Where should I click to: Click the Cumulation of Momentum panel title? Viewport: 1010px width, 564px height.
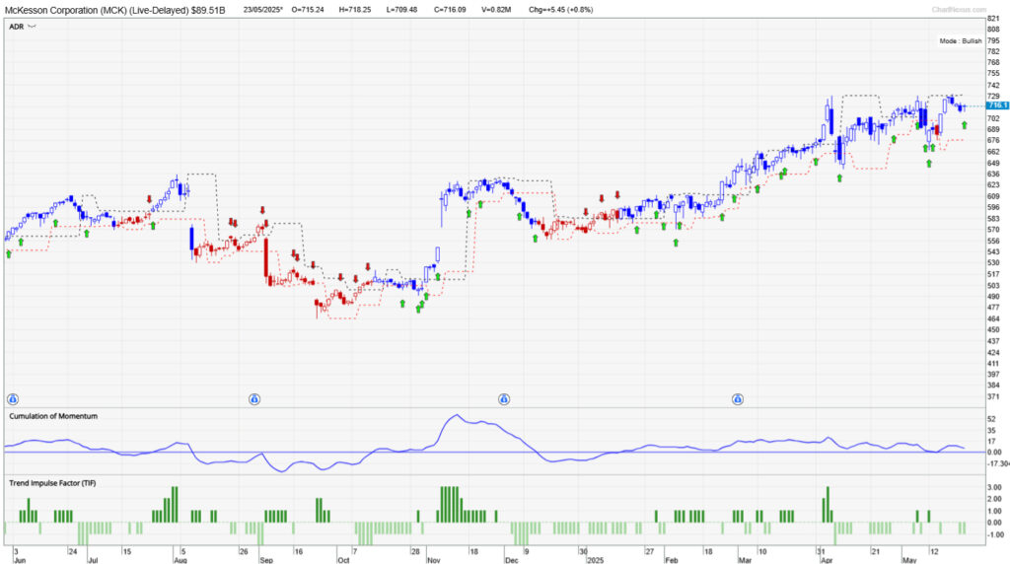point(53,416)
